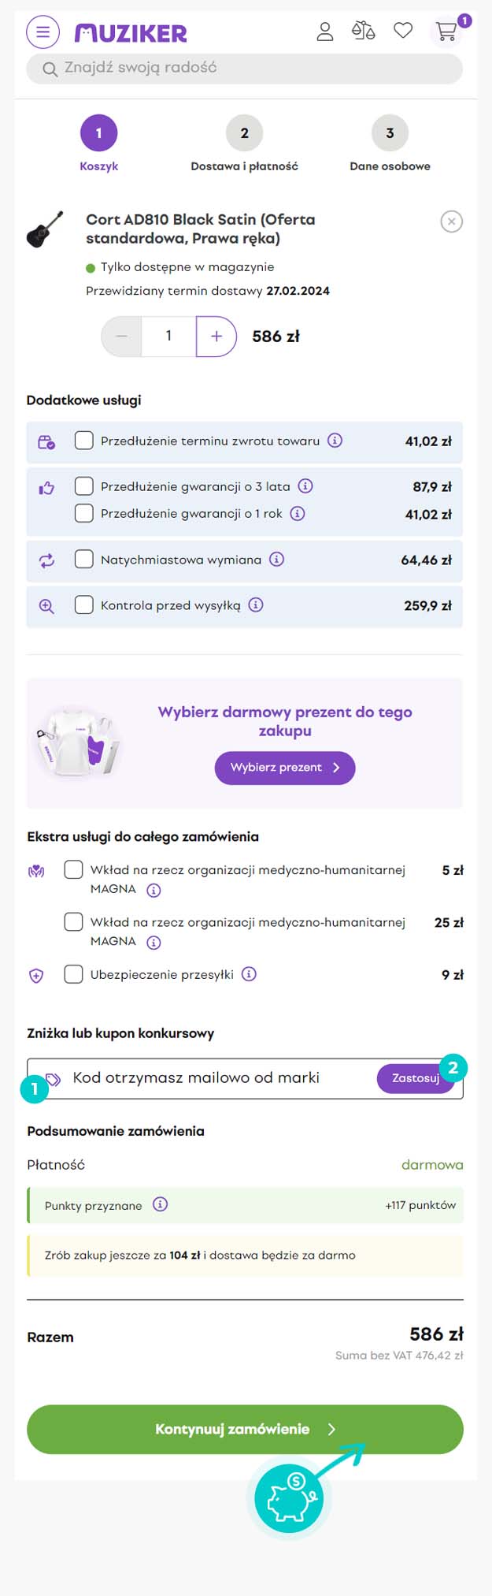Open the user account icon
The image size is (492, 1596).
324,32
